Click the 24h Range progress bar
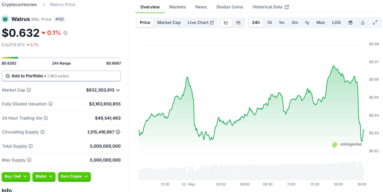The width and height of the screenshot is (383, 192). 61,58
